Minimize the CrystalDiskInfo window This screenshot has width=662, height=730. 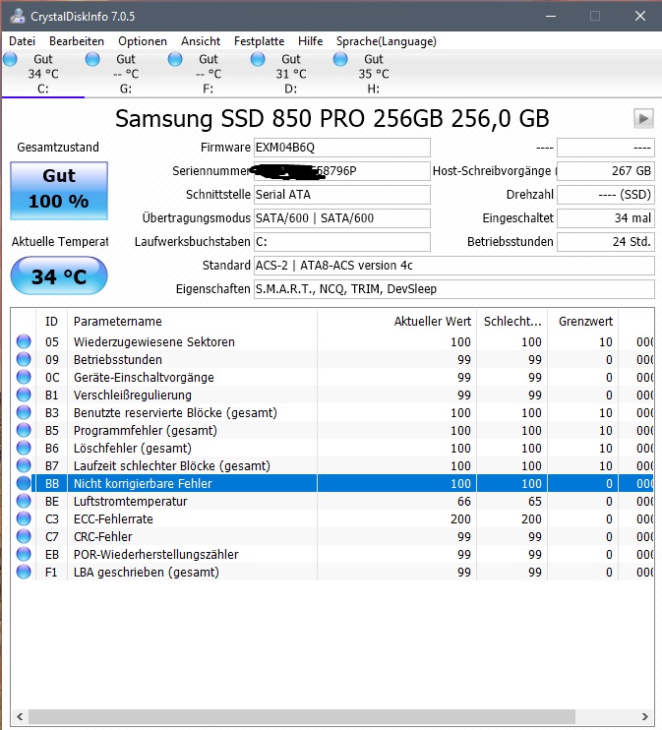point(551,16)
